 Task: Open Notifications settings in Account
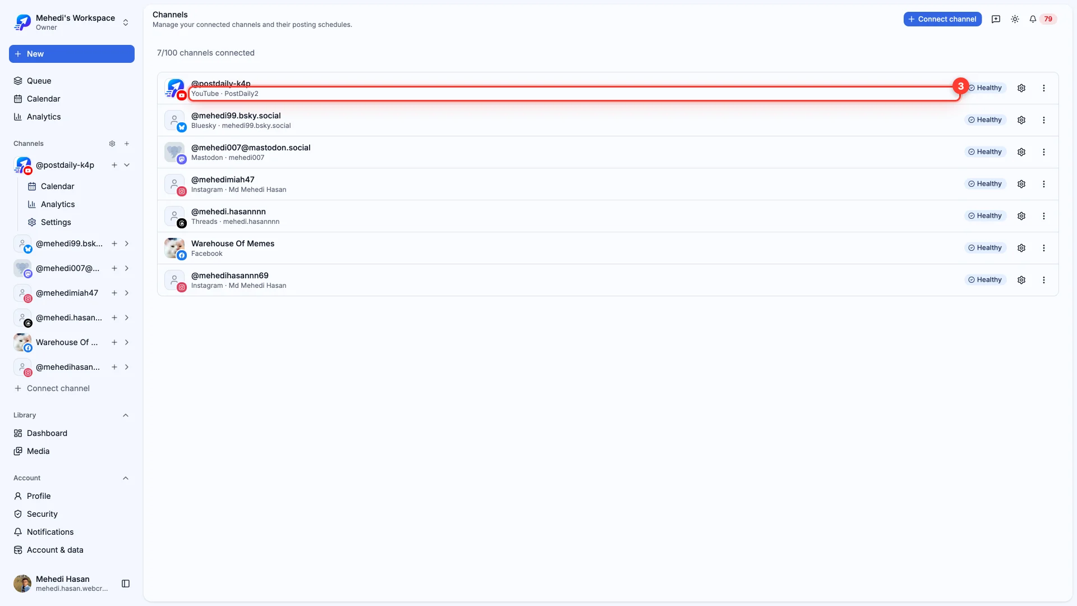(72, 532)
